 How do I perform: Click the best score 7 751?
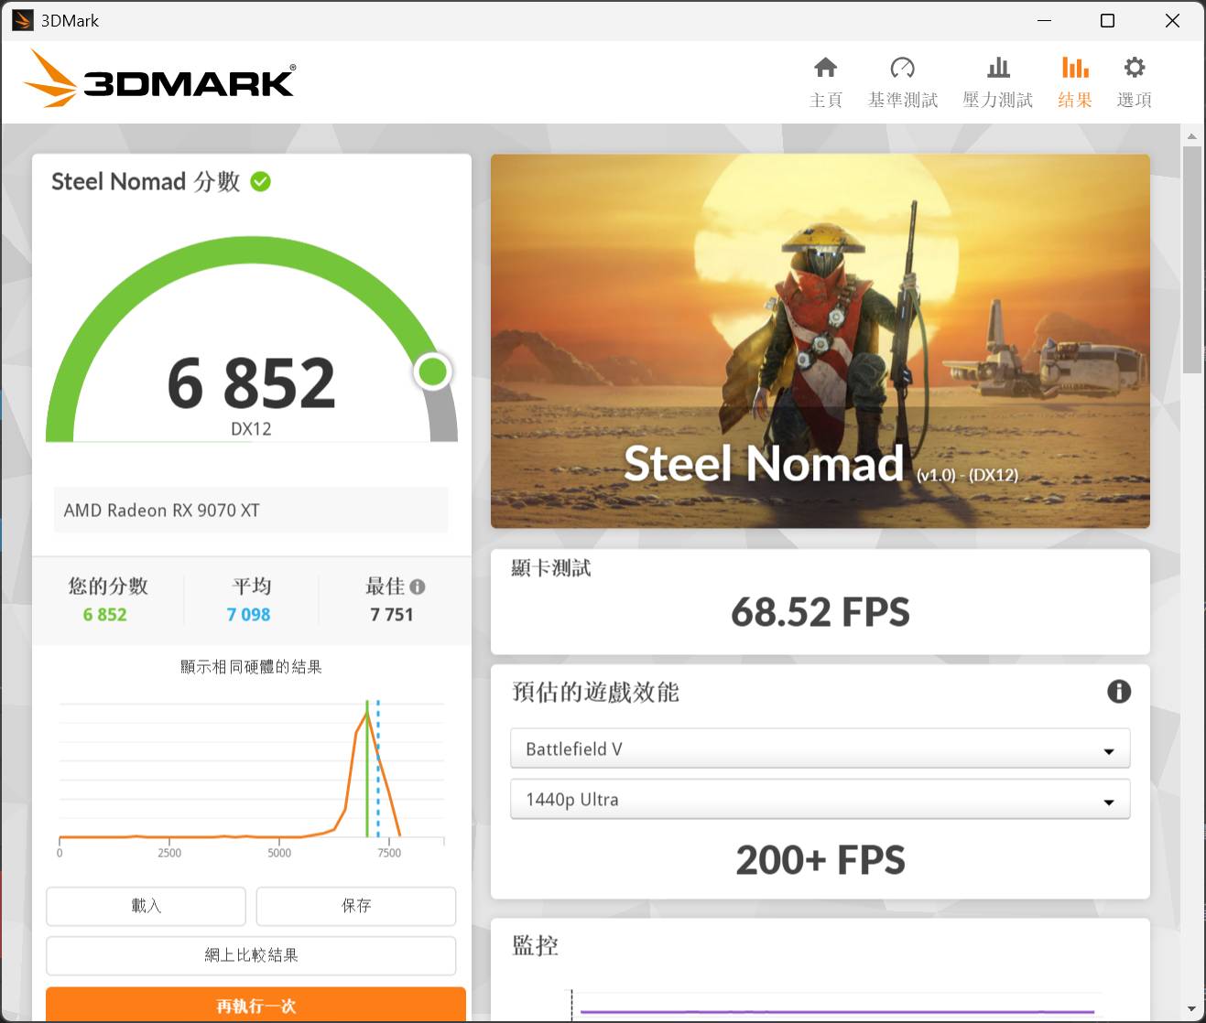pyautogui.click(x=392, y=615)
